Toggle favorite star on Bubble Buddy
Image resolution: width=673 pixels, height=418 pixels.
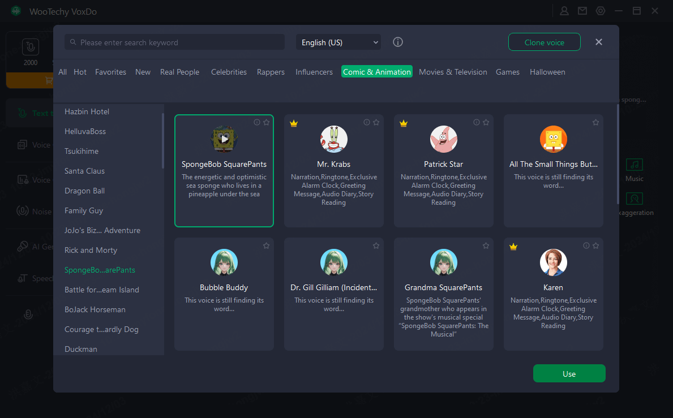(x=266, y=245)
